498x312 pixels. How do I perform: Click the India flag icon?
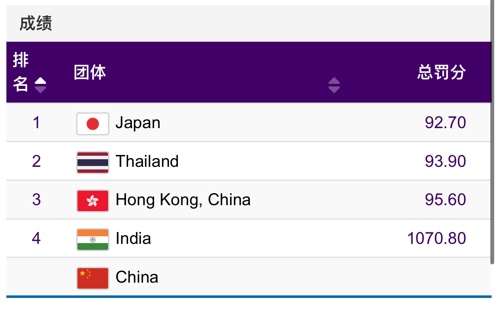click(93, 240)
